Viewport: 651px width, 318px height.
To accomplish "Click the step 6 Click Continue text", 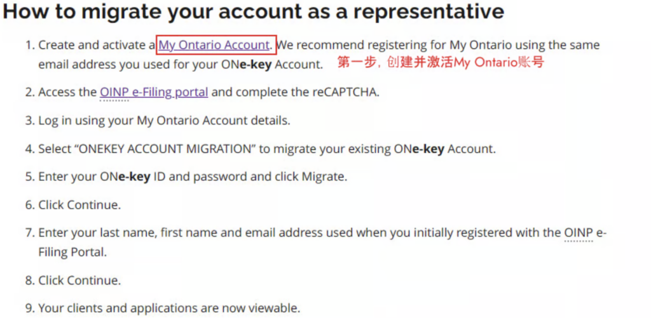I will coord(79,205).
